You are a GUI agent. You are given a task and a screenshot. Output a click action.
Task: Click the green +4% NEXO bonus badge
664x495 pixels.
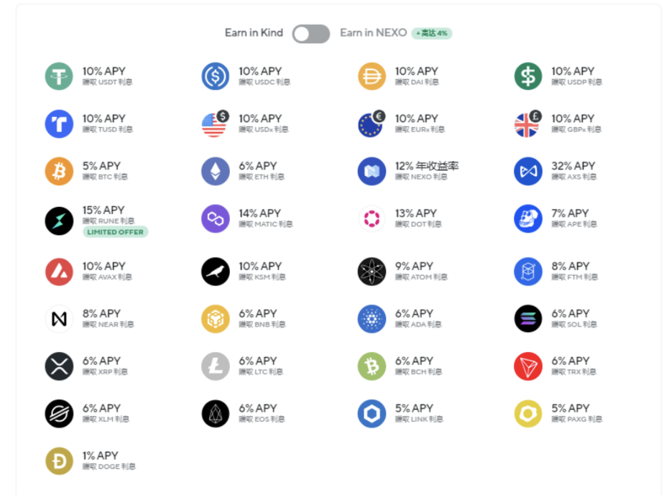[x=431, y=33]
